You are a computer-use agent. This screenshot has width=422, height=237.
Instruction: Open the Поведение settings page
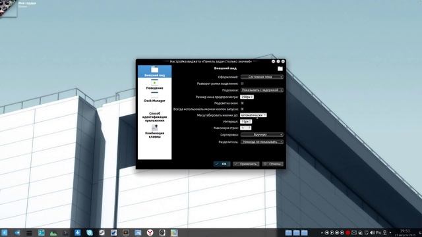pos(154,84)
